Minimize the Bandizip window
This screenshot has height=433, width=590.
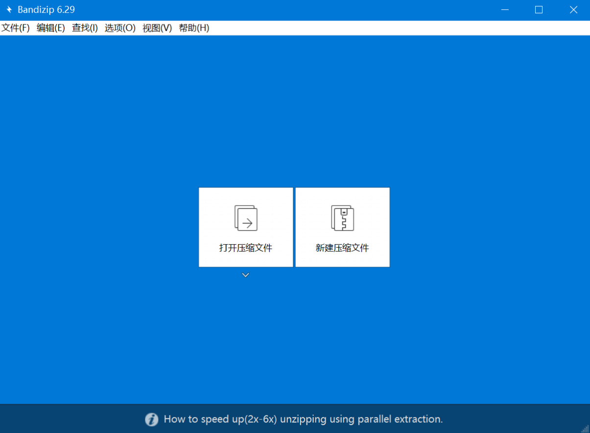tap(504, 10)
